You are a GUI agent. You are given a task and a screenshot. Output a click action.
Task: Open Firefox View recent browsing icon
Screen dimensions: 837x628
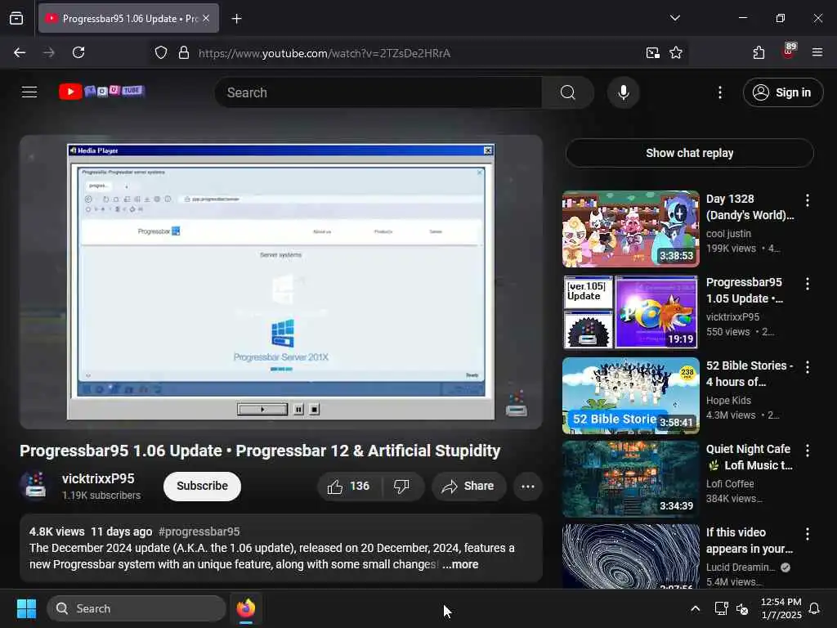coord(16,19)
